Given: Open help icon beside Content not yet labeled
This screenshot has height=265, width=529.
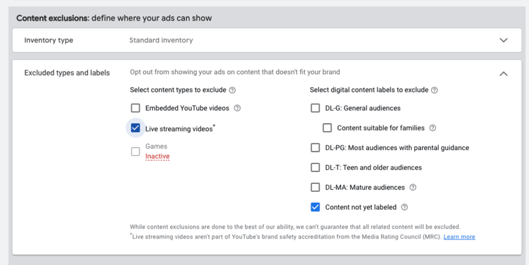Looking at the screenshot, I should click(x=404, y=207).
